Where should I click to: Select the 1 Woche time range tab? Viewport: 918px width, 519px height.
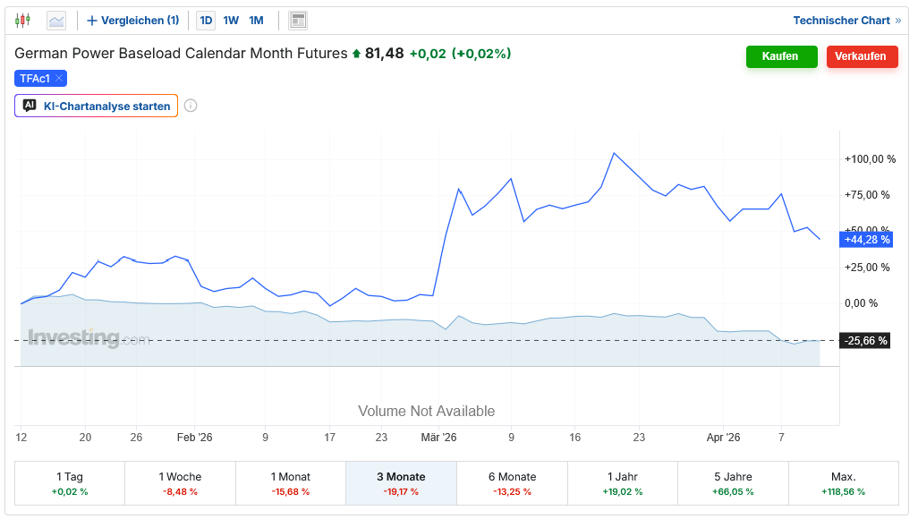[x=179, y=483]
